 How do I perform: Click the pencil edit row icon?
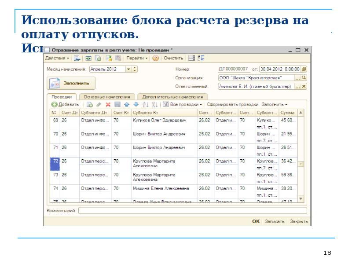tap(99, 105)
